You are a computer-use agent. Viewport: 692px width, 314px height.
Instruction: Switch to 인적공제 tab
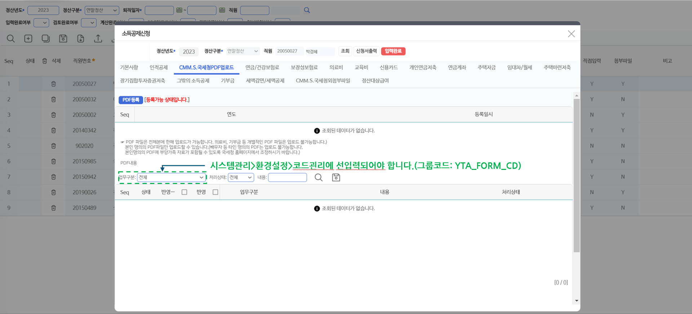pos(159,67)
